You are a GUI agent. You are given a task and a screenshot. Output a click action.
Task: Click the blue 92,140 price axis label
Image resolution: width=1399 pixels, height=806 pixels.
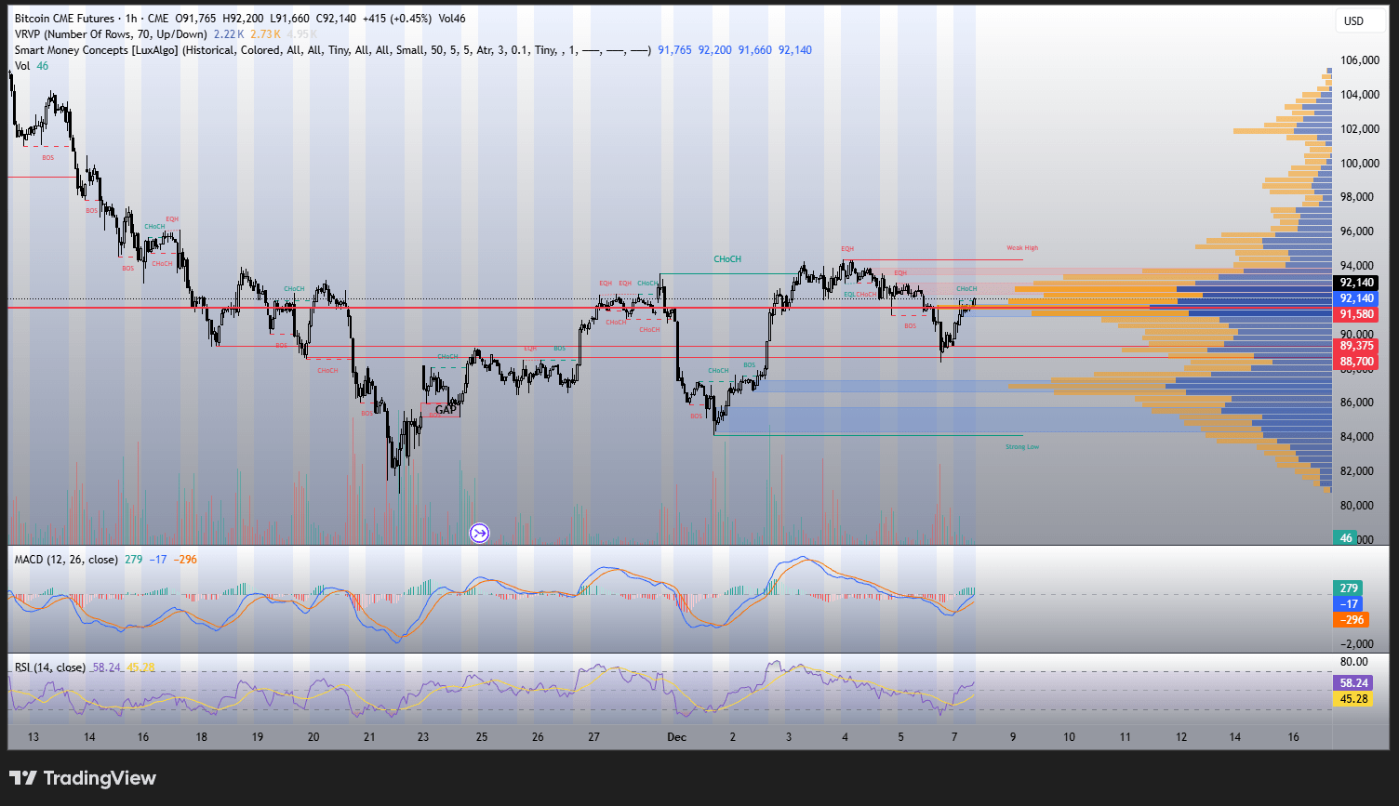point(1356,298)
